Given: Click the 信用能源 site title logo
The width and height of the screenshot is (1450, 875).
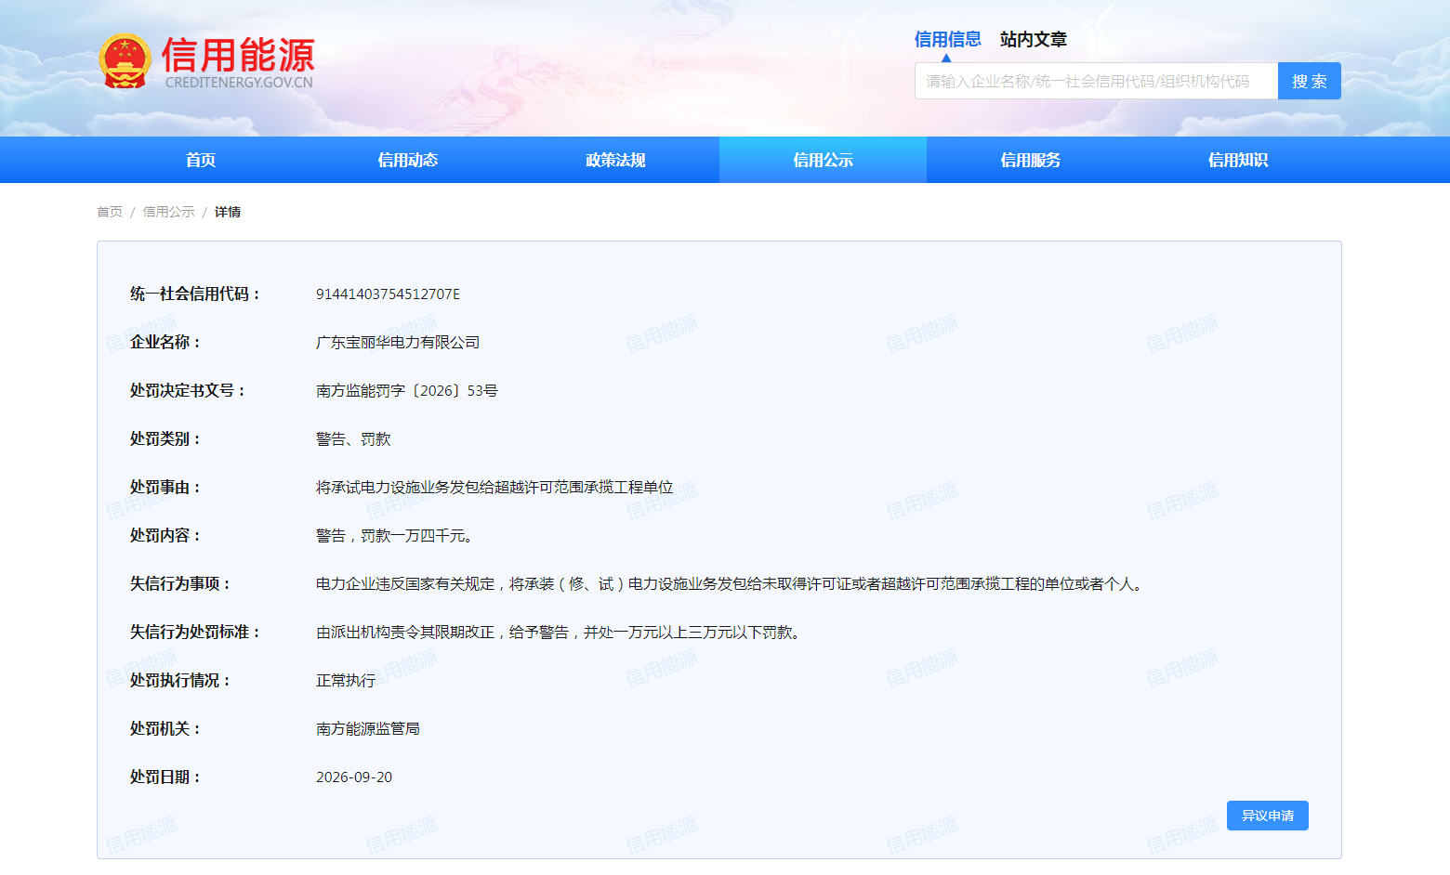Looking at the screenshot, I should (x=238, y=55).
